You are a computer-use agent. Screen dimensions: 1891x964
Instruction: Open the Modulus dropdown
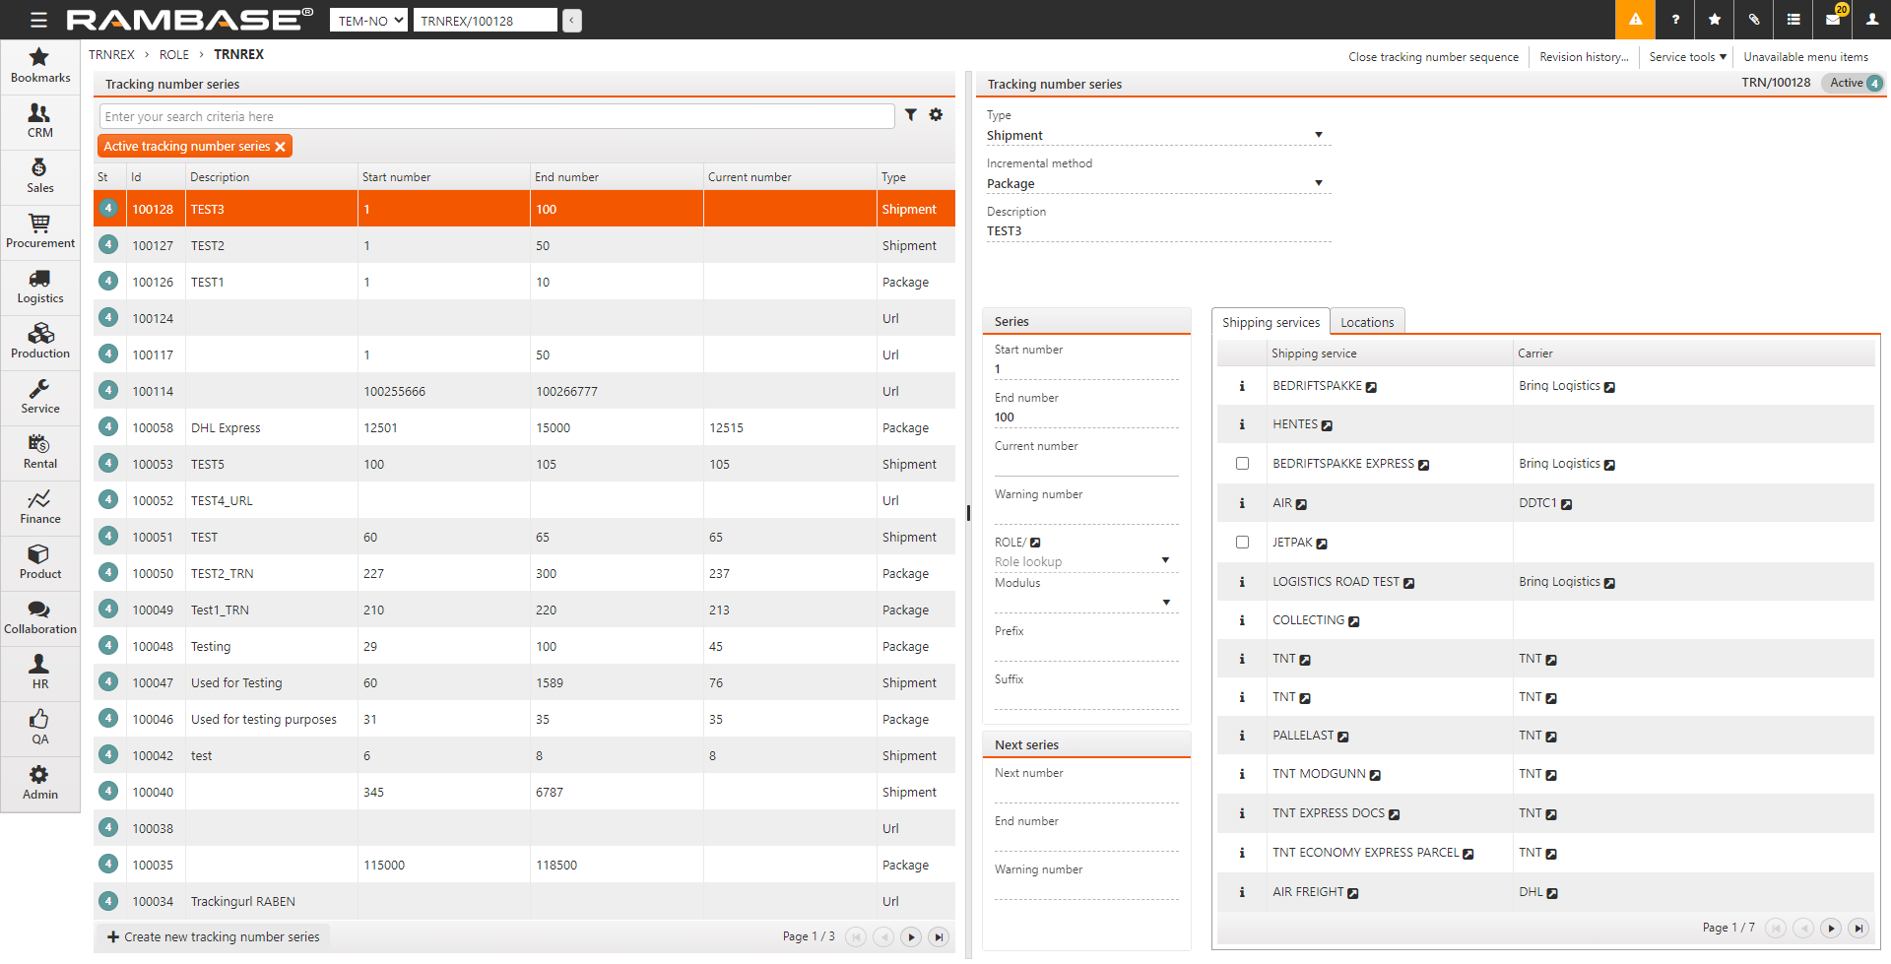click(x=1166, y=603)
